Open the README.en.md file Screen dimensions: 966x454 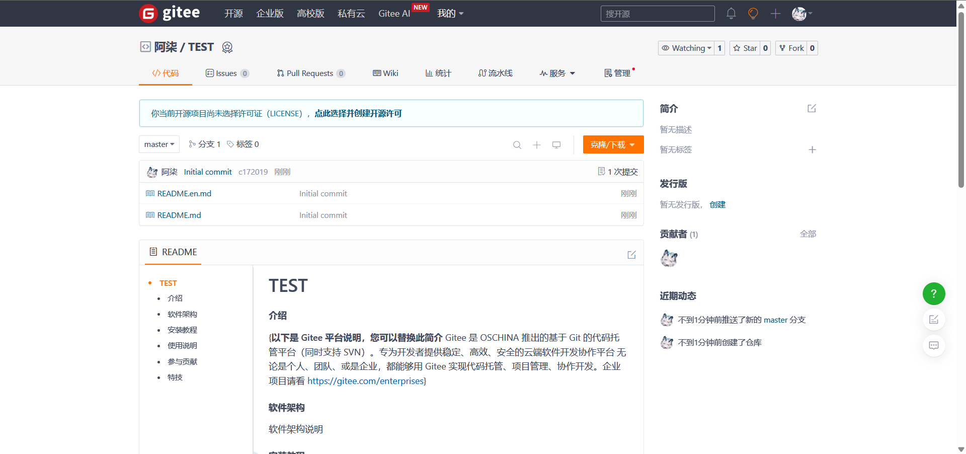click(184, 194)
